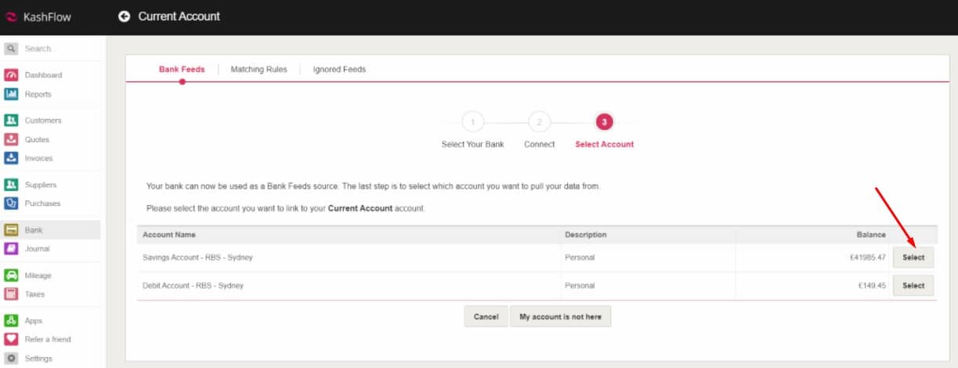The width and height of the screenshot is (958, 368).
Task: Click "My account is not here" button
Action: pyautogui.click(x=561, y=316)
